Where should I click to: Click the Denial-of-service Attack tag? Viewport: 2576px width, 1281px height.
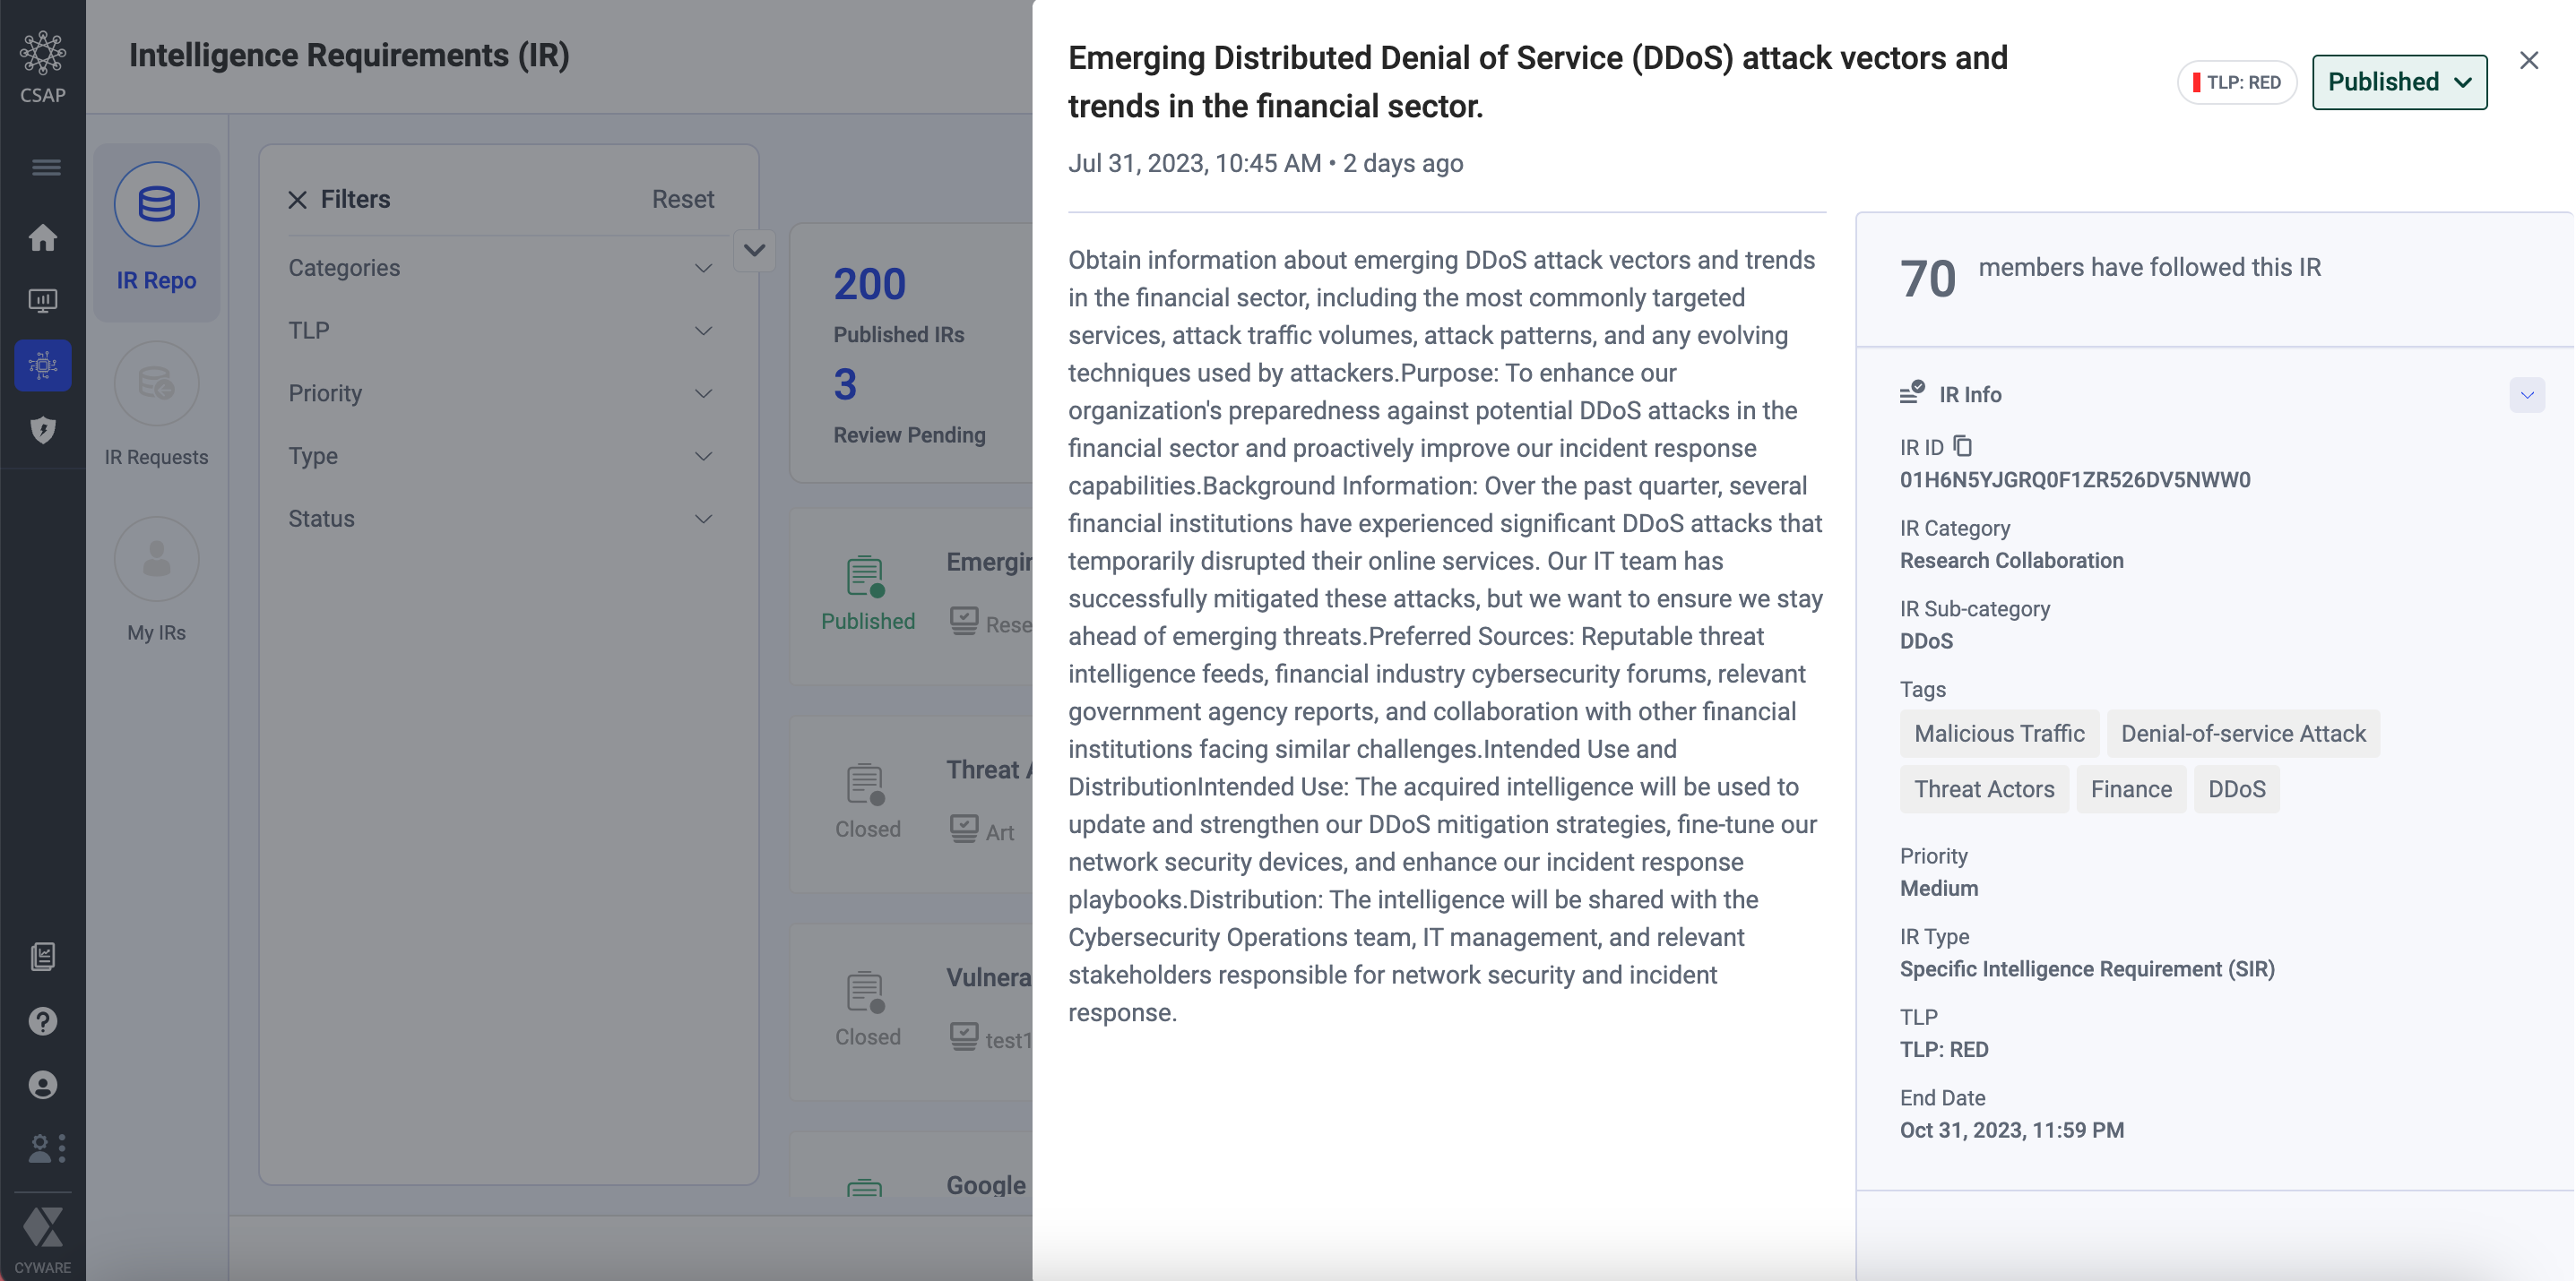tap(2243, 735)
